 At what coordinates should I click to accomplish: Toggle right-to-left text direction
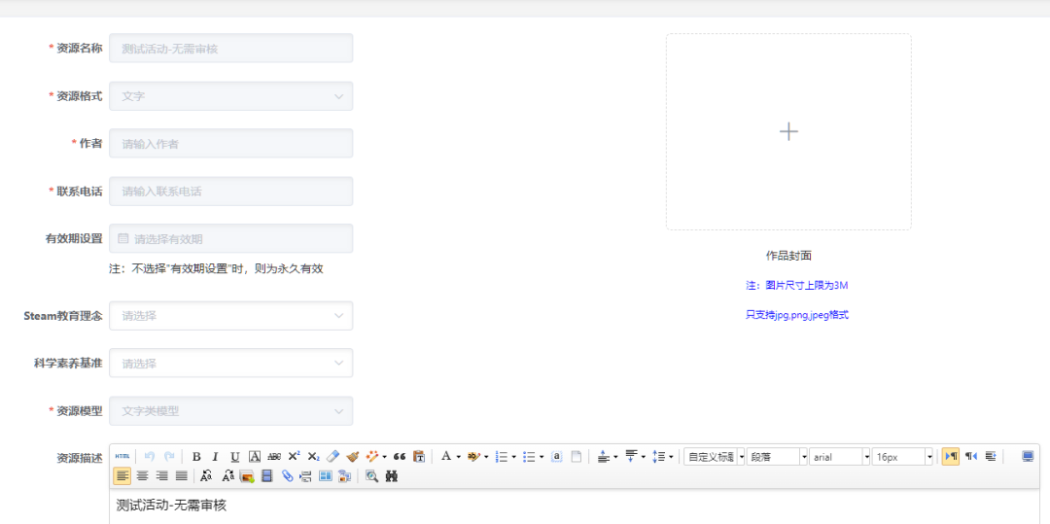pos(970,456)
